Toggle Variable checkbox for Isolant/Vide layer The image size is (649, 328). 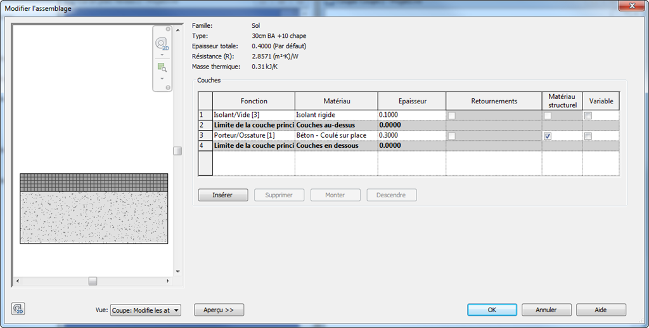[588, 115]
